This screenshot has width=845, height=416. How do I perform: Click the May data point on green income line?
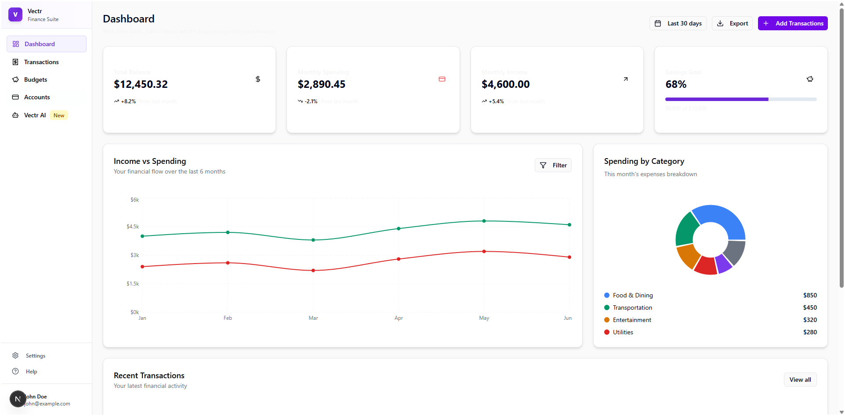(x=484, y=221)
